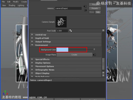Click the scroll up arrow at top of attribute list
Screen dimensions: 133x100
(103, 30)
